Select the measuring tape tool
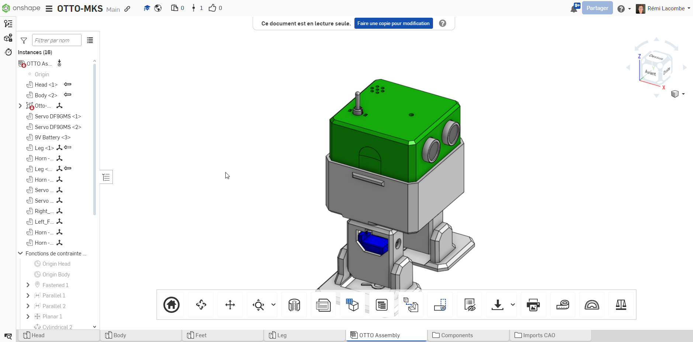The height and width of the screenshot is (342, 693). click(x=562, y=305)
